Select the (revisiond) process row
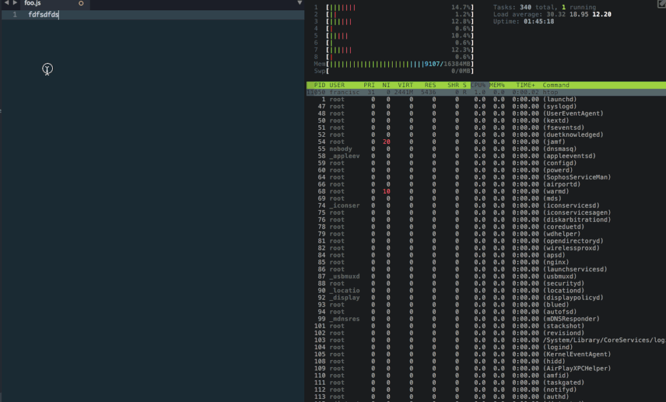The height and width of the screenshot is (402, 666). tap(486, 333)
